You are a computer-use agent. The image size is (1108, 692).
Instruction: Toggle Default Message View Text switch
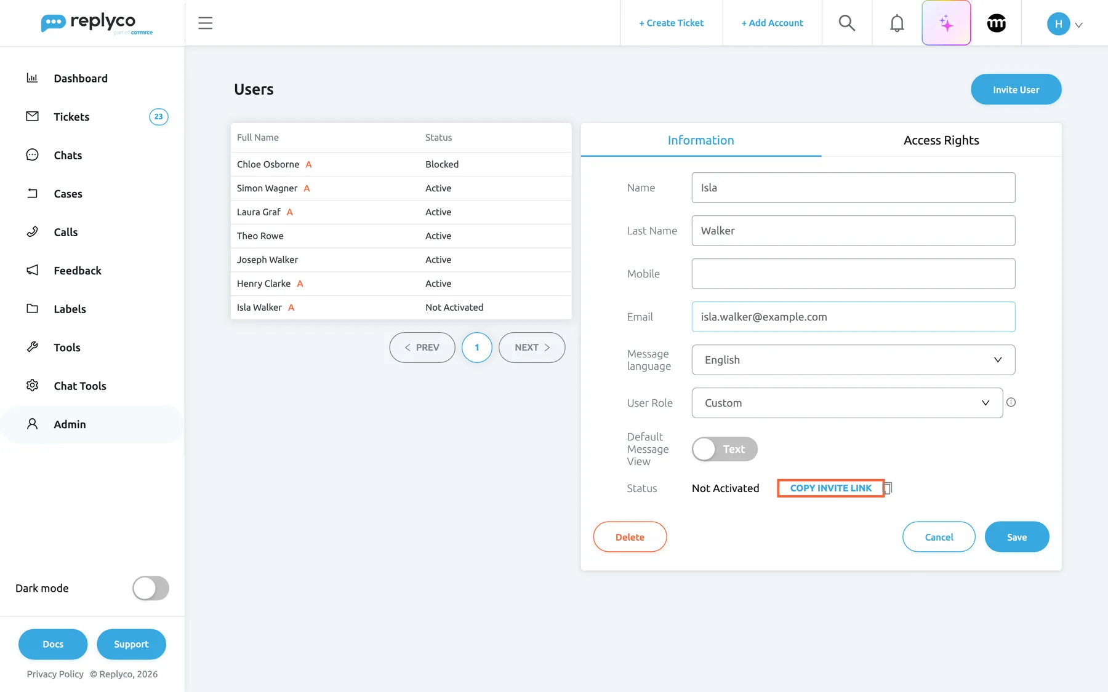tap(725, 449)
